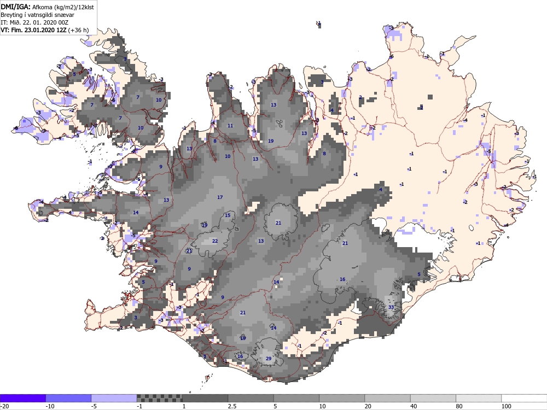
Task: Click the map value 17 in the central highlands
Action: pyautogui.click(x=220, y=197)
